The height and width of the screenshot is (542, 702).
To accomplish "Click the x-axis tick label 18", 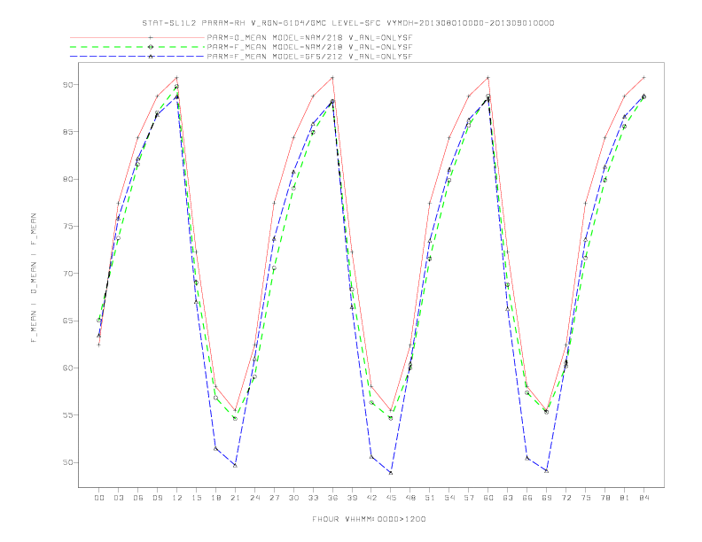I will click(215, 498).
